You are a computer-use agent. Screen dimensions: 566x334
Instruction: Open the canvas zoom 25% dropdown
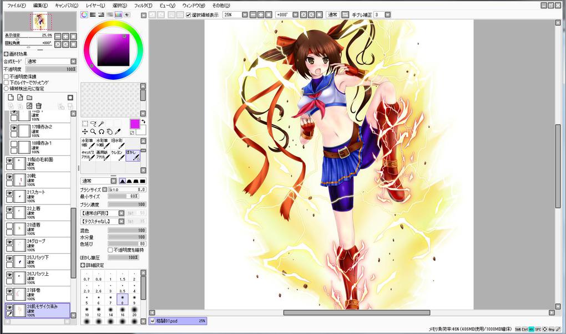245,15
